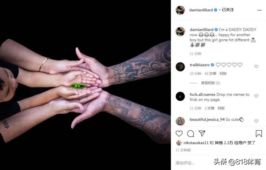The image size is (266, 170).
Task: Open nikstauskas11 liker profile link
Action: tap(196, 143)
